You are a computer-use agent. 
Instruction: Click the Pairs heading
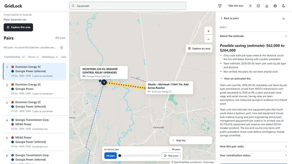point(9,38)
